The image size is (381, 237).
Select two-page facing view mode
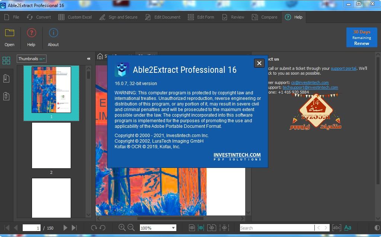212,228
